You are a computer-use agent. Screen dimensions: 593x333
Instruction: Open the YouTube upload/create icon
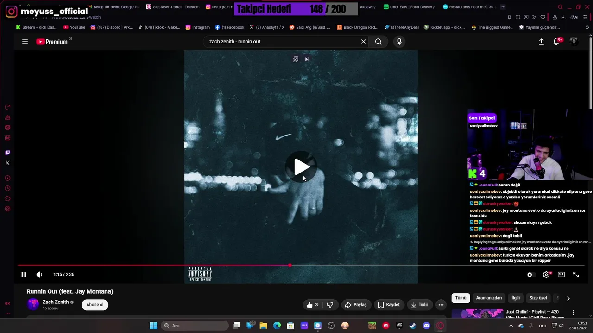[541, 42]
